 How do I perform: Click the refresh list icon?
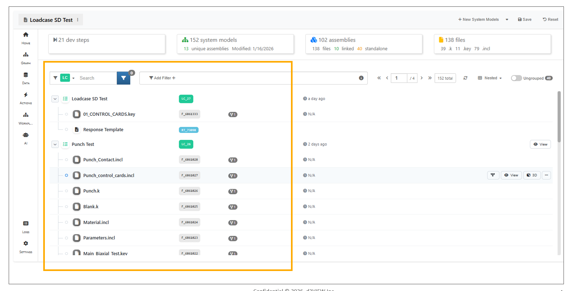click(x=465, y=78)
